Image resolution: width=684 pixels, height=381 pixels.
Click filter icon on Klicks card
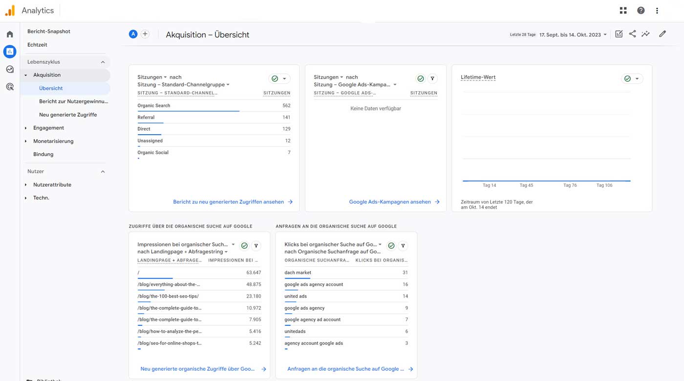[403, 246]
